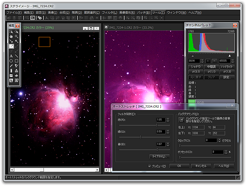
Task: Open the 合成(G) menu
Action: pyautogui.click(x=65, y=13)
